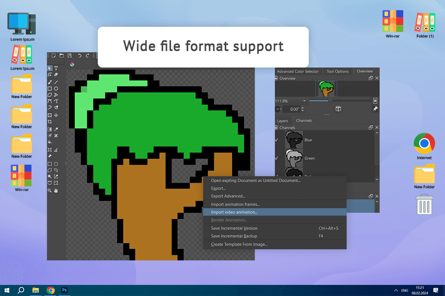Open the Windows Start menu
The height and width of the screenshot is (296, 445).
7,290
